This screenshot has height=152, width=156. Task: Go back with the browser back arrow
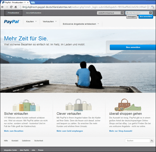[x=3, y=7]
